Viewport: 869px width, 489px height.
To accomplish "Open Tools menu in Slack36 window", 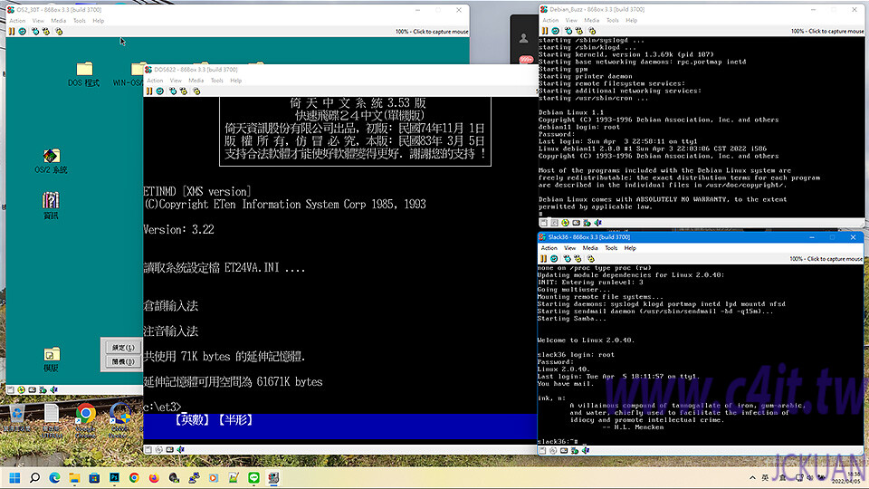I will [x=611, y=248].
